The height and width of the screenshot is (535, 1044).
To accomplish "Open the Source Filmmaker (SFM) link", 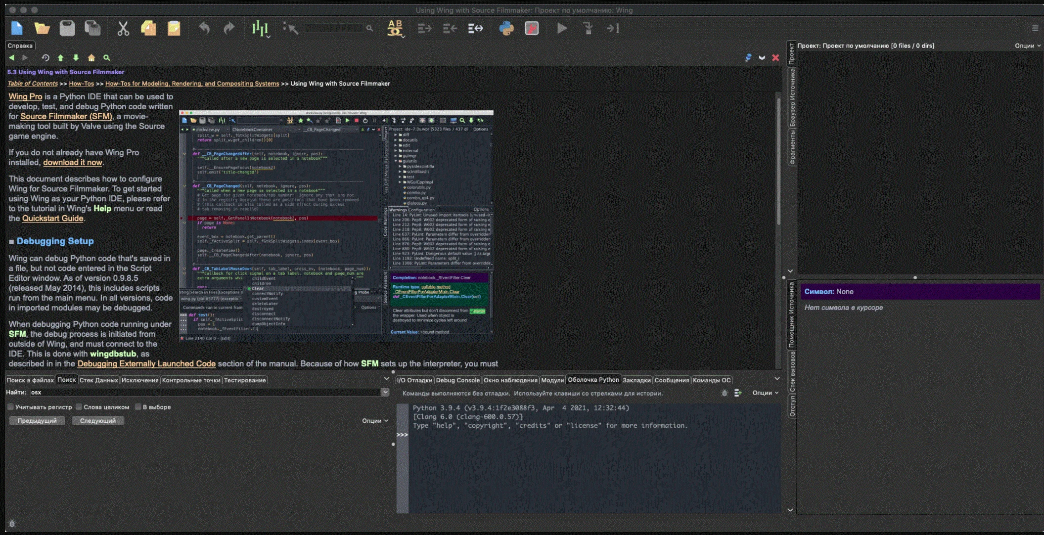I will (x=66, y=116).
